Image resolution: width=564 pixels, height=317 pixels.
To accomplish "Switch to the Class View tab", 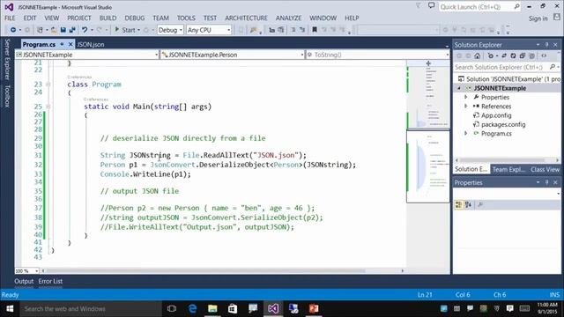I will pyautogui.click(x=545, y=169).
